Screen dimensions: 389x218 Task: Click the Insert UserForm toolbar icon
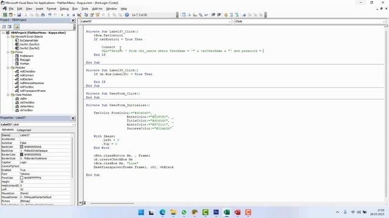(11, 15)
